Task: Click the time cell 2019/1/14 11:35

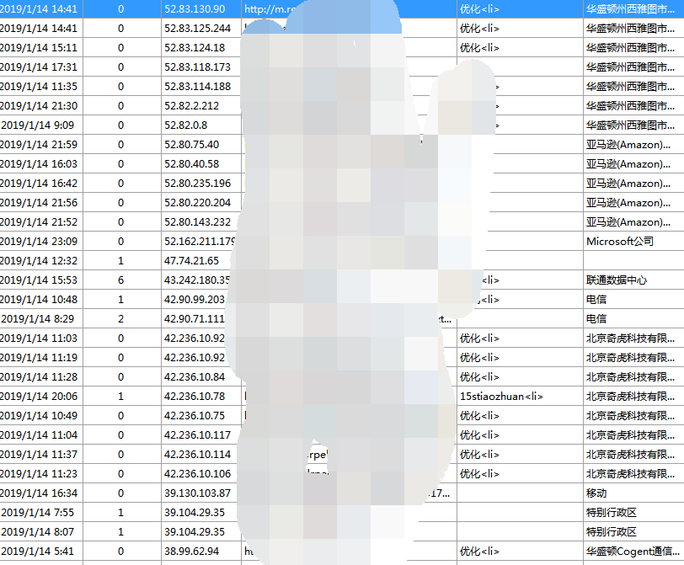Action: pos(39,87)
